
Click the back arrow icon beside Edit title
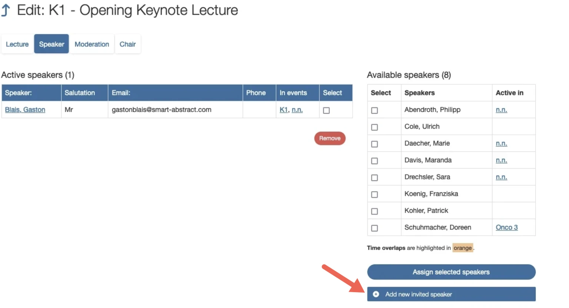[x=6, y=10]
